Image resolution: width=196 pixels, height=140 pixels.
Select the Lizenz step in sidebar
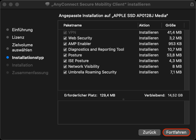point(18,38)
